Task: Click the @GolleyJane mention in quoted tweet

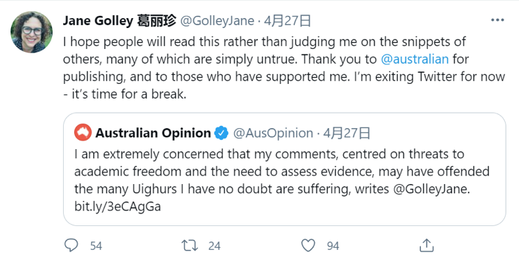Action: click(431, 189)
